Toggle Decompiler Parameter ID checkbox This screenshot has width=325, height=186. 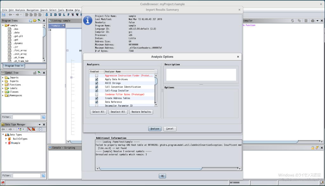96,106
